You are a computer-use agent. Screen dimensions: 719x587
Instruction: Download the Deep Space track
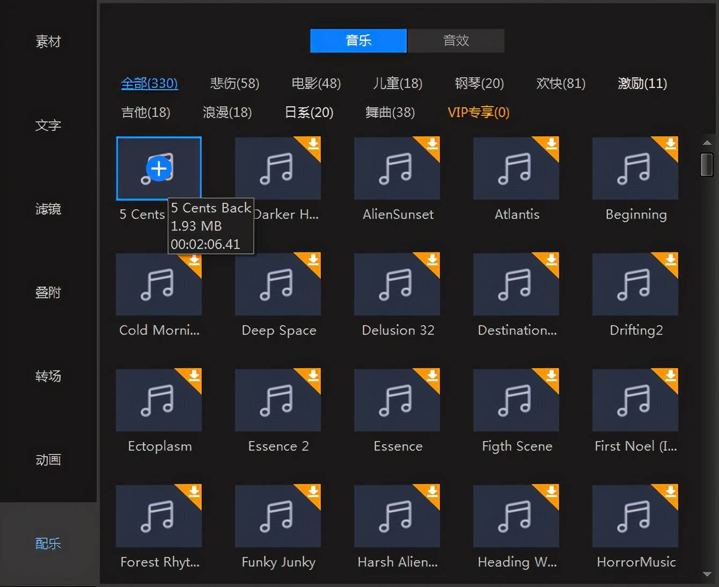point(312,261)
